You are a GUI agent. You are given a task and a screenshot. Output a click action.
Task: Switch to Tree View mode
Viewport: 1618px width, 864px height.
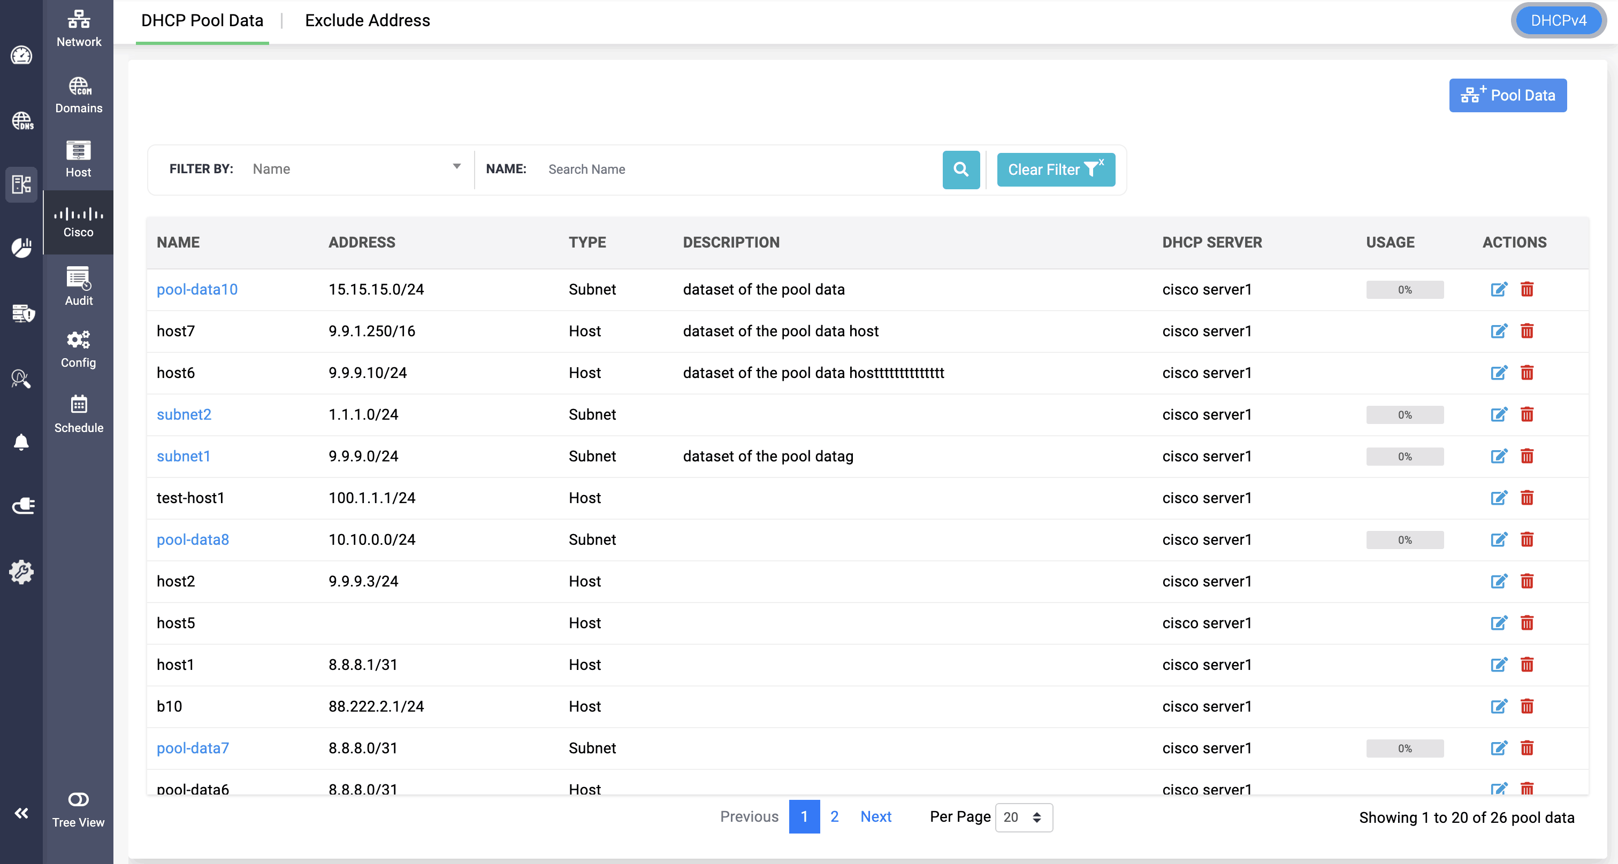coord(78,809)
